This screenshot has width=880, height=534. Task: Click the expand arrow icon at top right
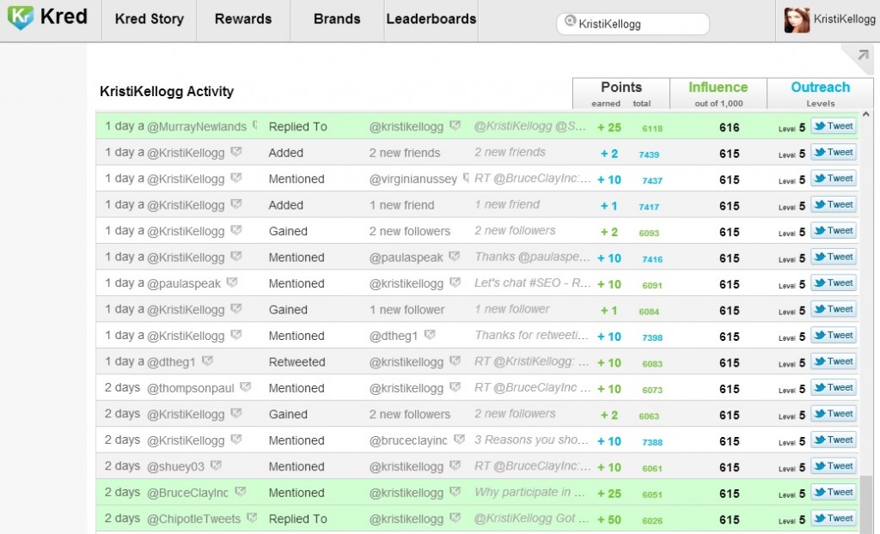point(863,54)
